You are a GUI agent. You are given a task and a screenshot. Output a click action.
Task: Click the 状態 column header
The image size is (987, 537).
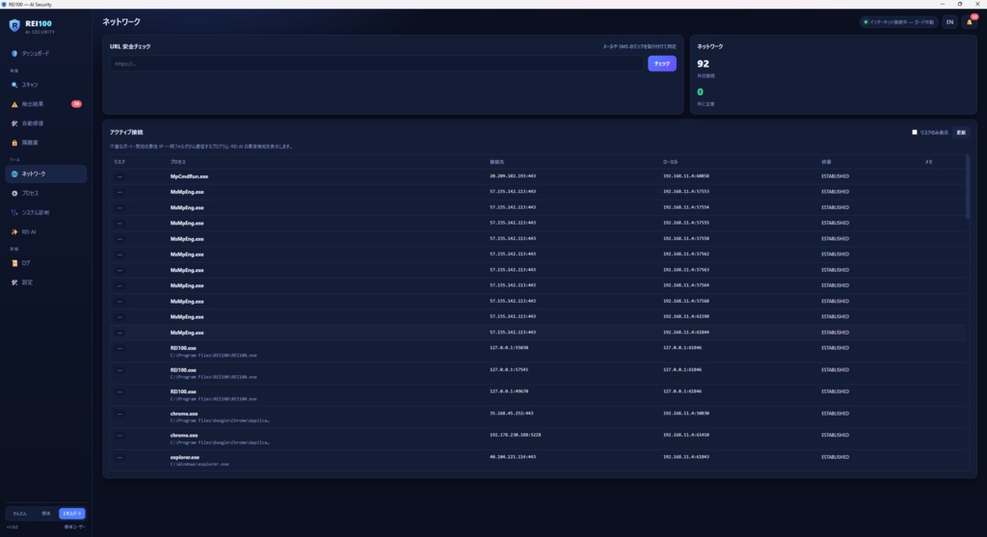click(826, 162)
